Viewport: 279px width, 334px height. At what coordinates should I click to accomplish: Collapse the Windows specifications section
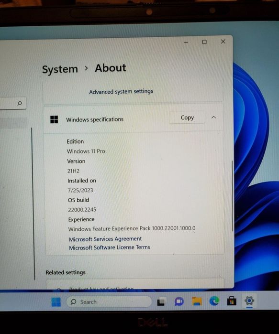(x=213, y=117)
